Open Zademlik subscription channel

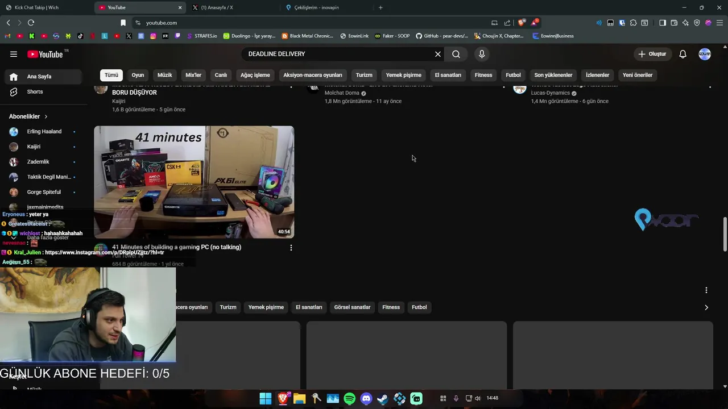tap(44, 162)
